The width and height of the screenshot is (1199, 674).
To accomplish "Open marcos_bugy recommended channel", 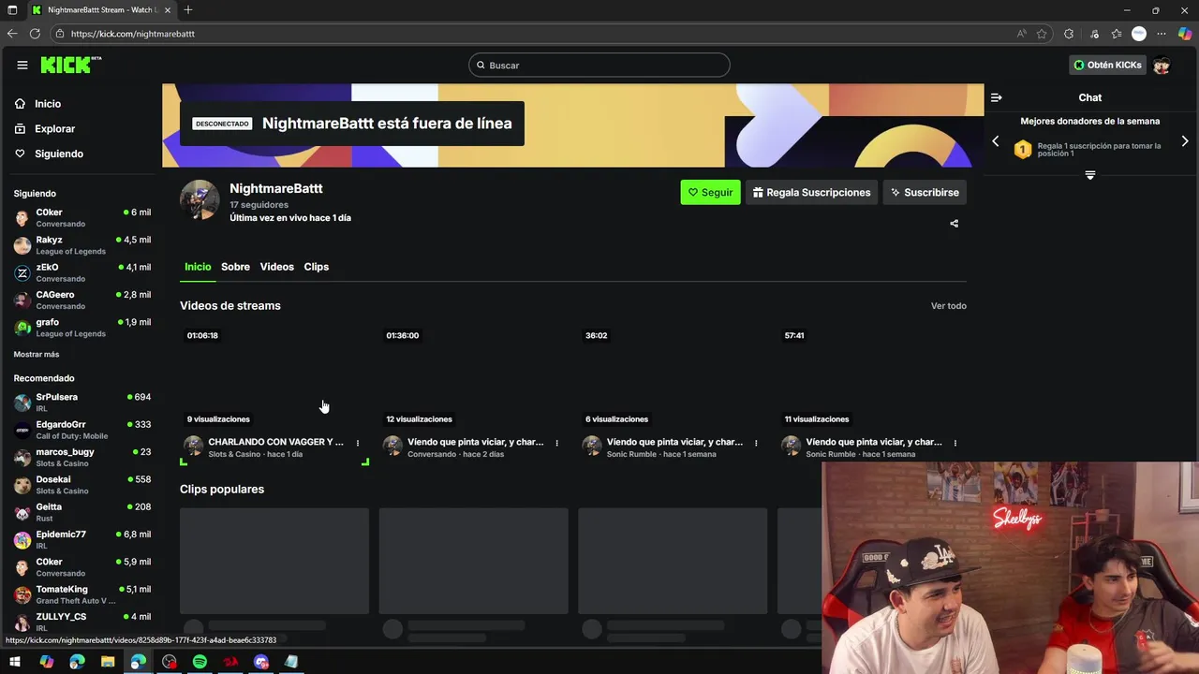I will 82,457.
